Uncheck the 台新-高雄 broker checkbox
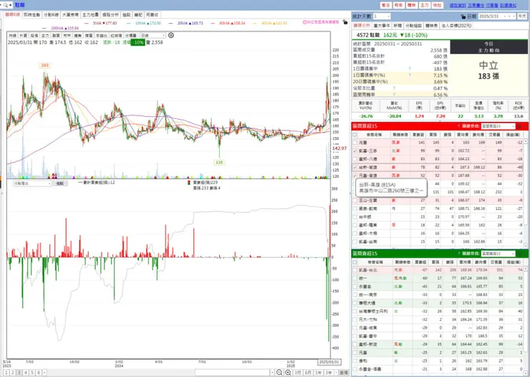The image size is (530, 377). coord(355,168)
